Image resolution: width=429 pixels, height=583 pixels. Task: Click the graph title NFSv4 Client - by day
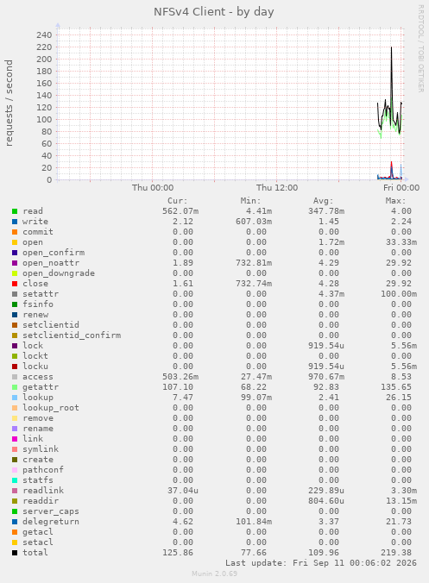click(x=214, y=12)
